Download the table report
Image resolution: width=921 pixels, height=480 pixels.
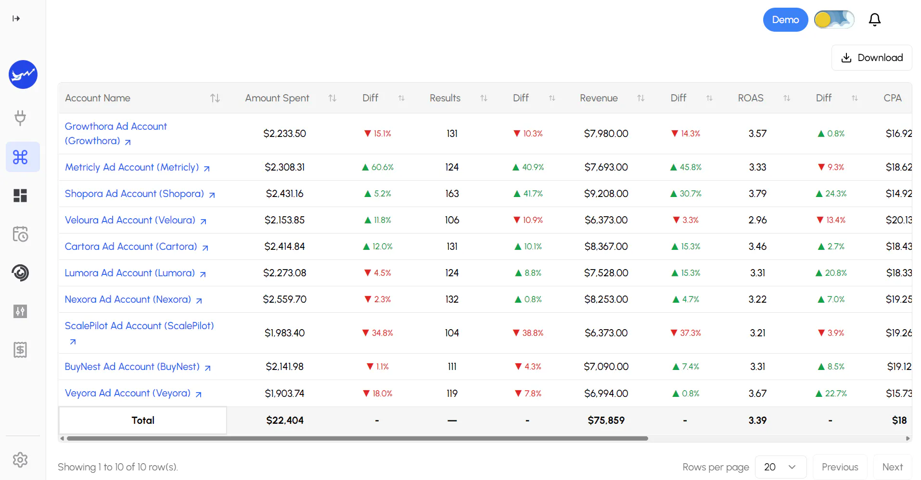point(872,58)
